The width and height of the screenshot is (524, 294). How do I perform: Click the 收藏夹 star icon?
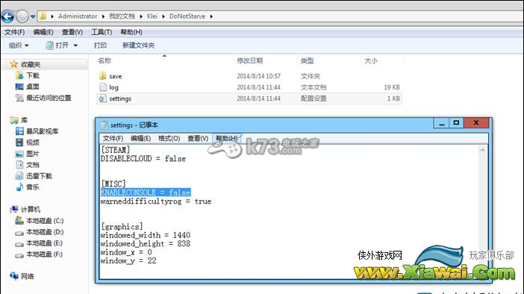coord(13,64)
